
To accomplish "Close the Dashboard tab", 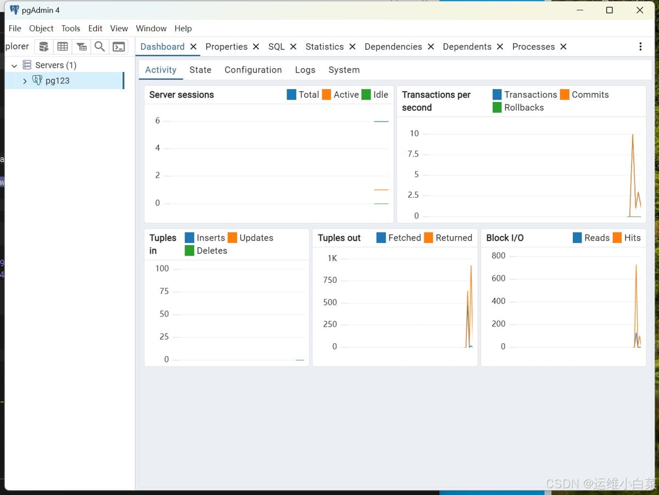I will pyautogui.click(x=193, y=47).
